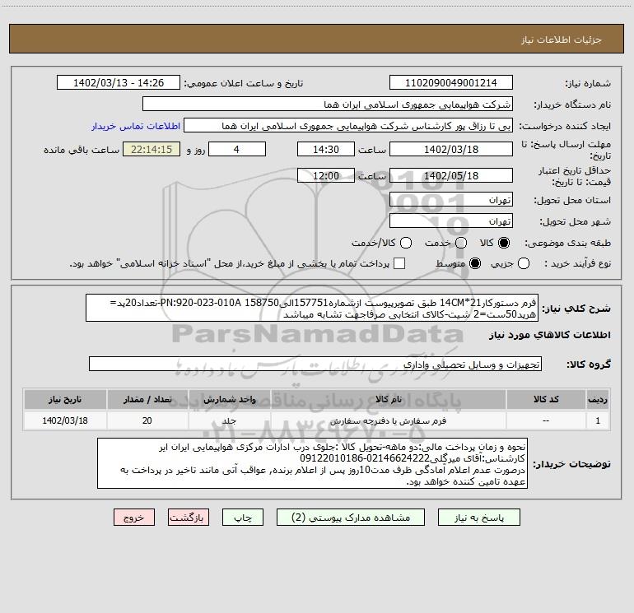Click the جزئیات اطلاعات نیاز header title
The image size is (634, 613).
pos(562,39)
